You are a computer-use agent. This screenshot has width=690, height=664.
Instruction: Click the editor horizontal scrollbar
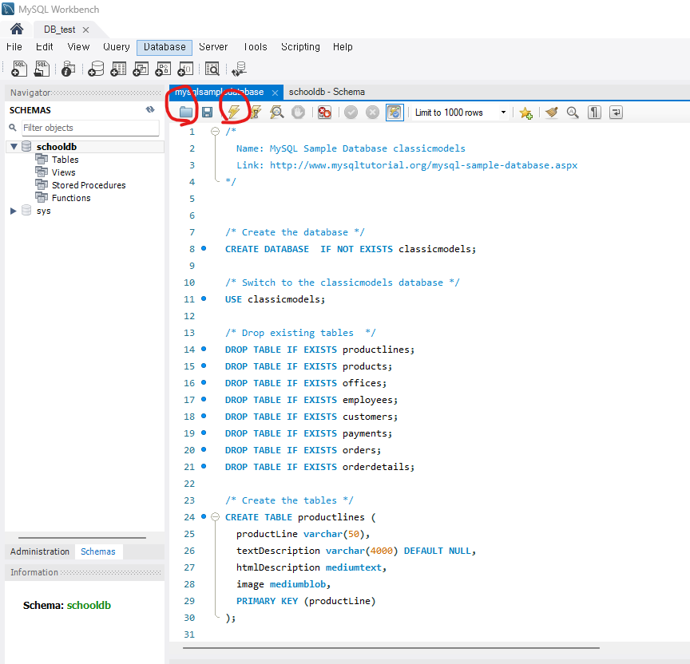391,648
